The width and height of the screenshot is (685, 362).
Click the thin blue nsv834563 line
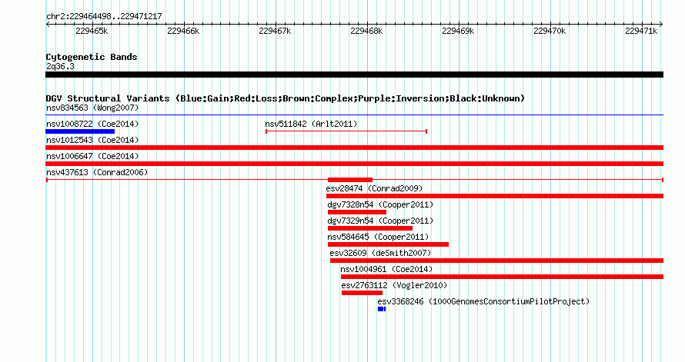(354, 115)
